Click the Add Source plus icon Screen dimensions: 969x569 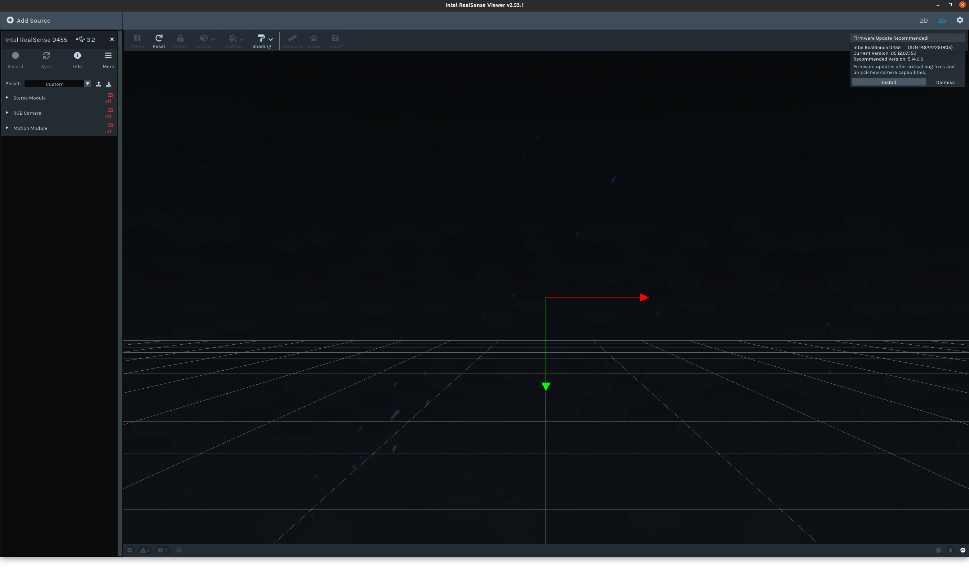10,21
